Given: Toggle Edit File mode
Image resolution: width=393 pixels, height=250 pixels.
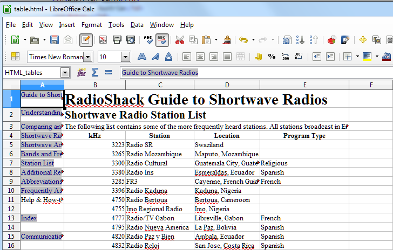Looking at the screenshot, I should (86, 40).
